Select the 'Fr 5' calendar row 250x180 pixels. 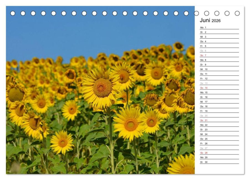220,46
